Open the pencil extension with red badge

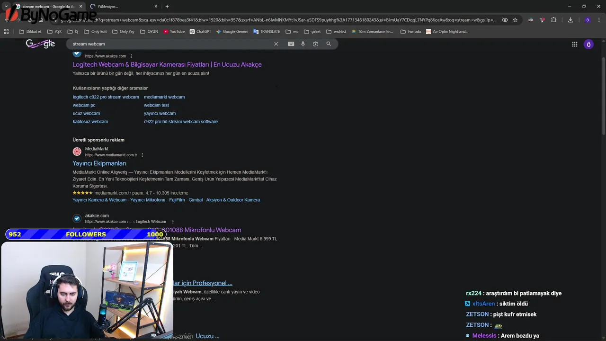tap(542, 20)
